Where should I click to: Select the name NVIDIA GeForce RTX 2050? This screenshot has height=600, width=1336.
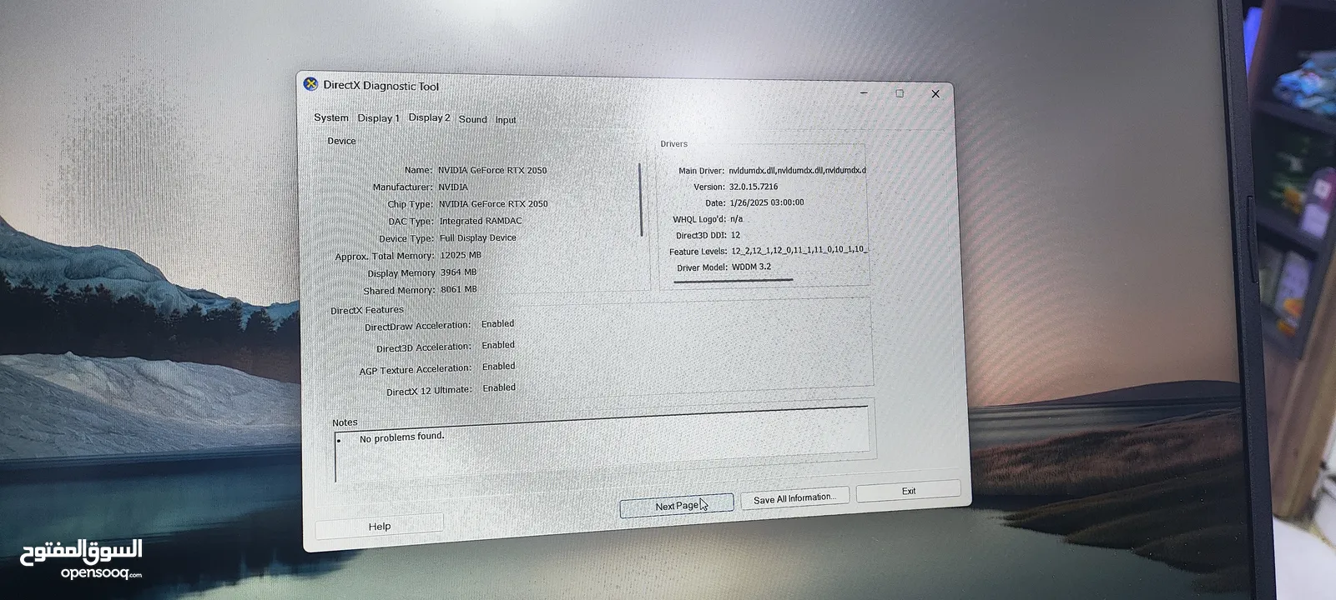click(492, 170)
